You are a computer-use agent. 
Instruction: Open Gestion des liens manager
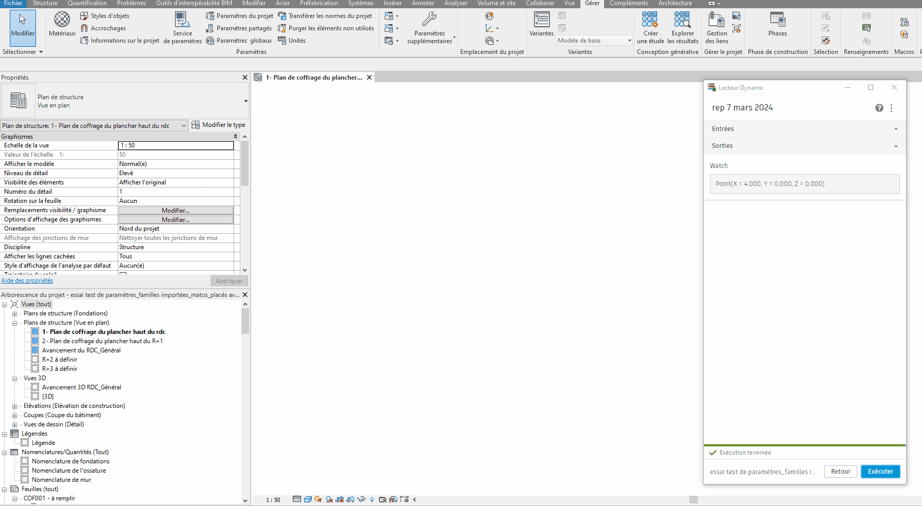point(717,28)
